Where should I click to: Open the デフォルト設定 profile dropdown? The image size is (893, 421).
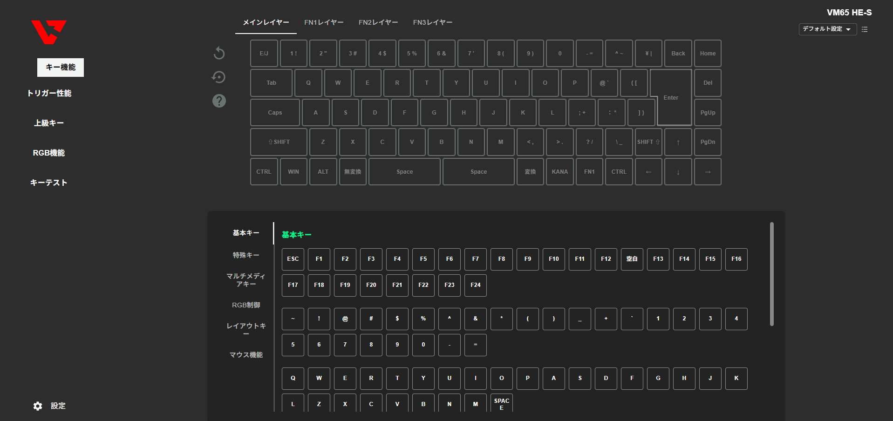[x=827, y=29]
